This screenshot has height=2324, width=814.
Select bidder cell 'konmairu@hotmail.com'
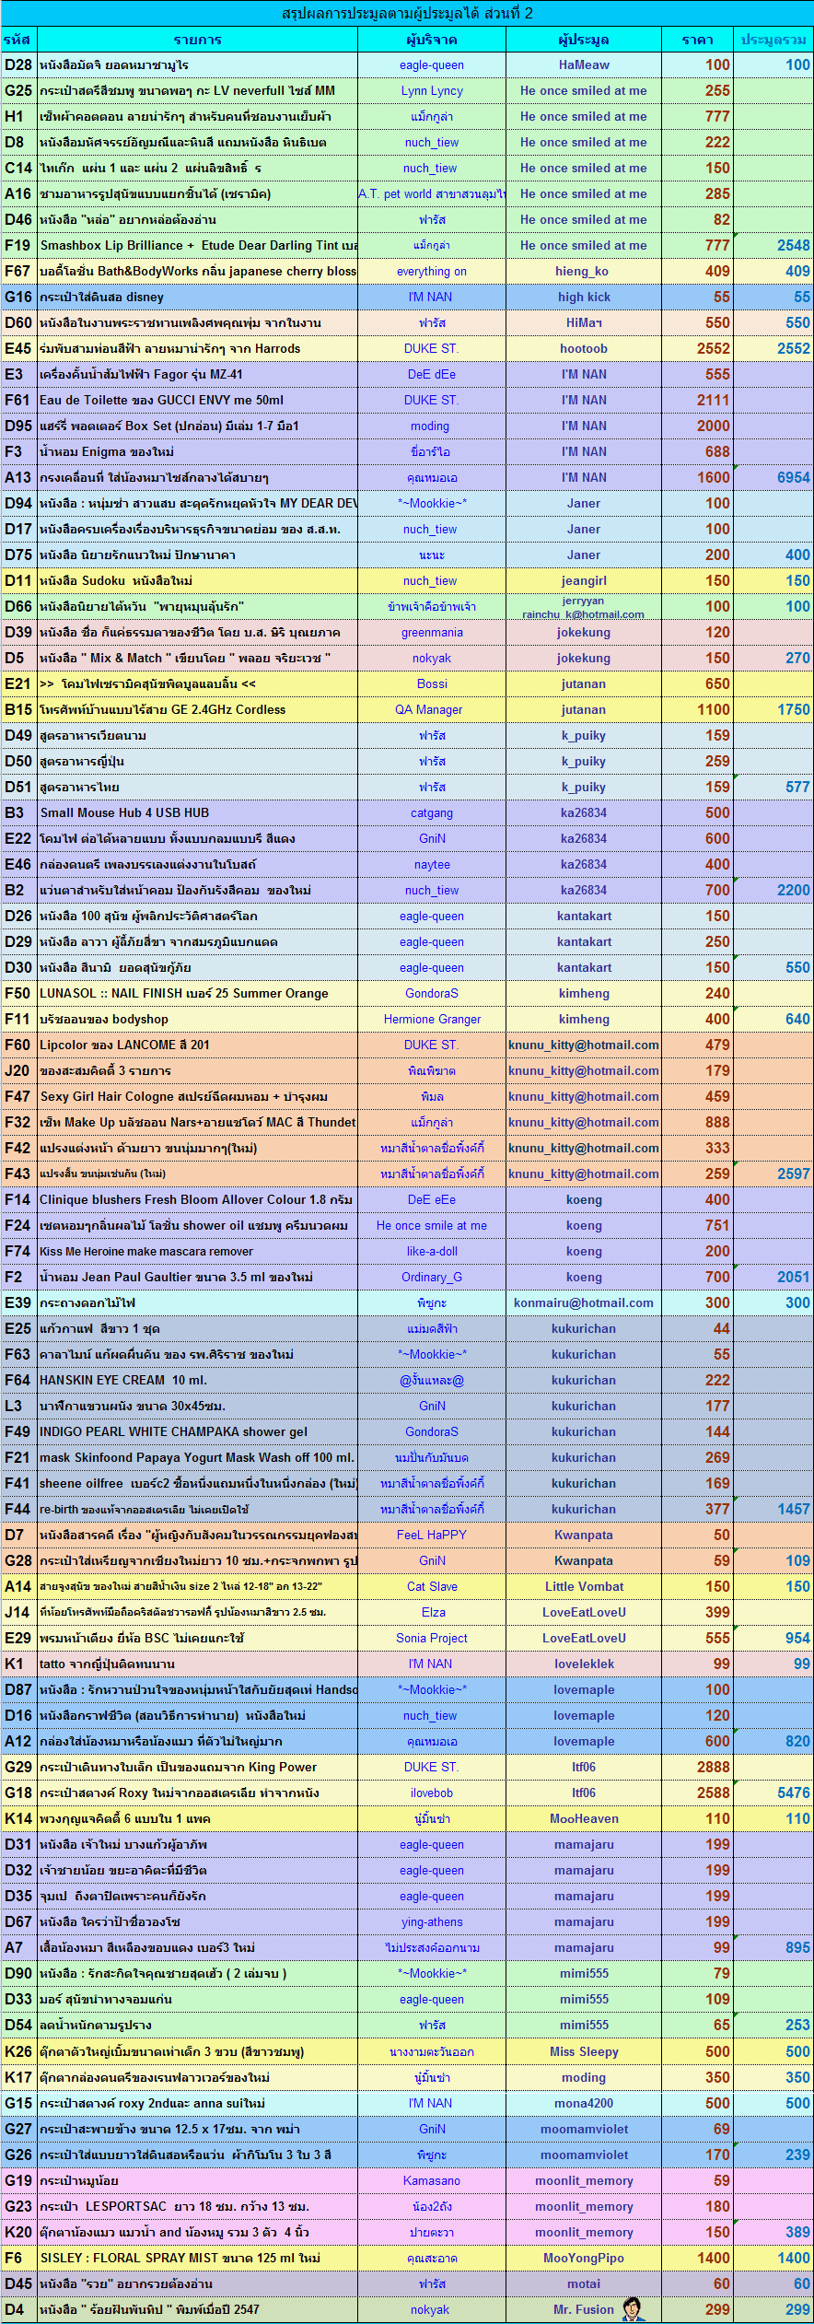(584, 1303)
